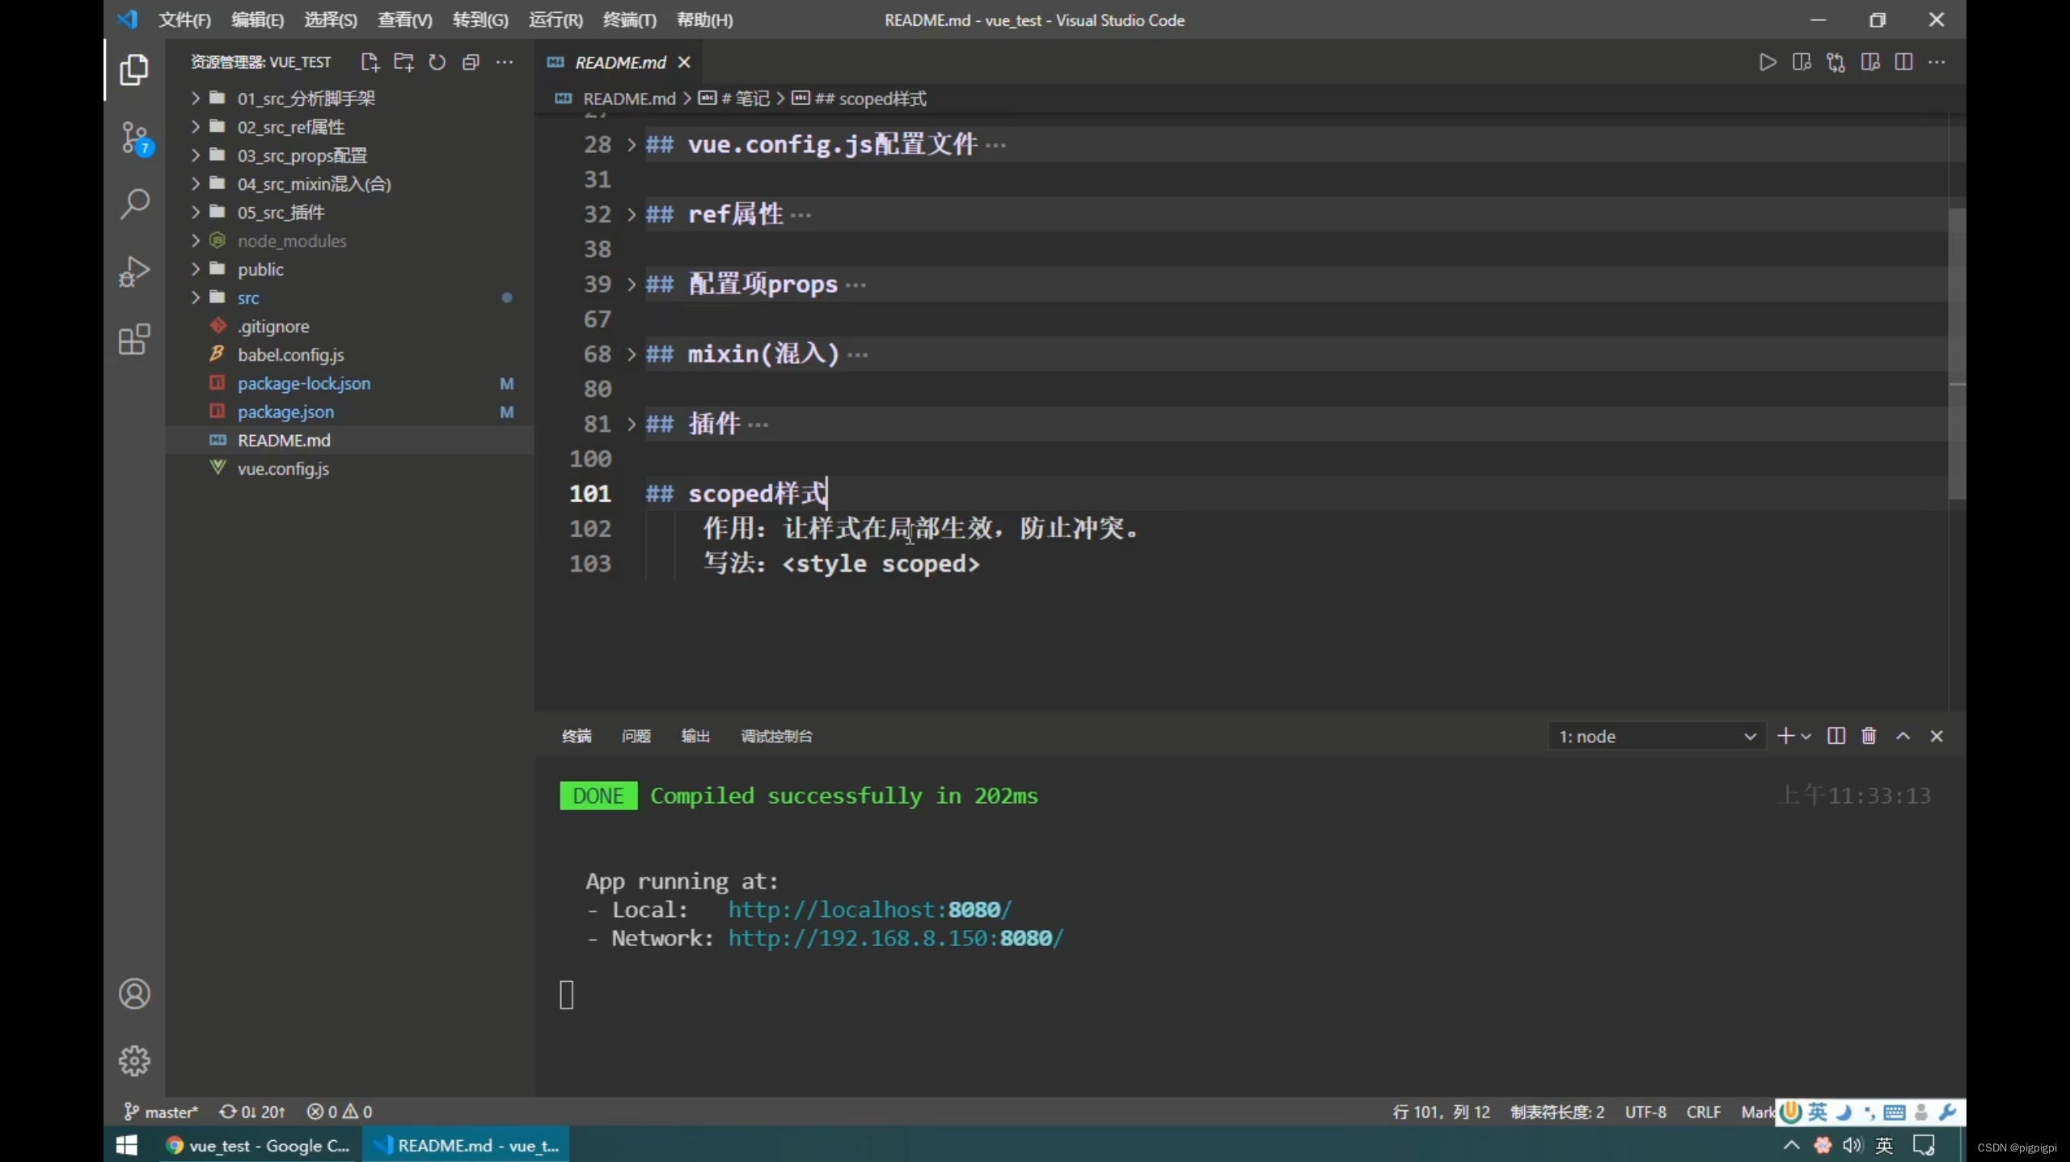Open the 192.168.8.150:8080 network link
The image size is (2070, 1162).
pos(895,938)
